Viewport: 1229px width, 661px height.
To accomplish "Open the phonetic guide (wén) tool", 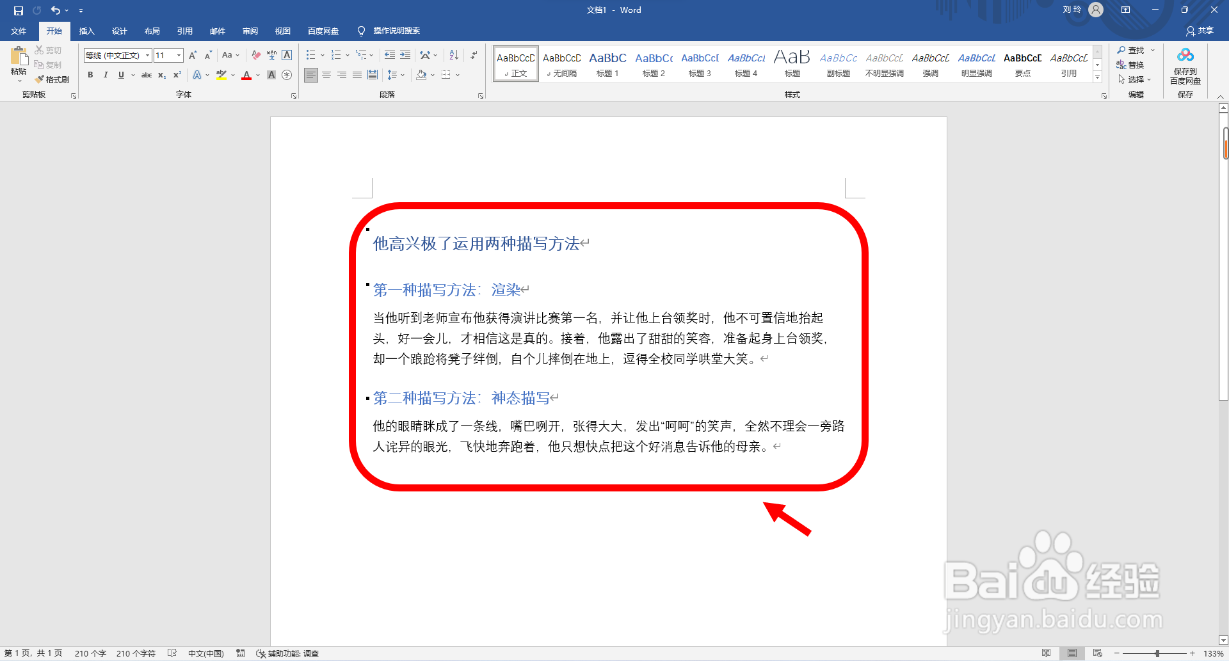I will 271,56.
